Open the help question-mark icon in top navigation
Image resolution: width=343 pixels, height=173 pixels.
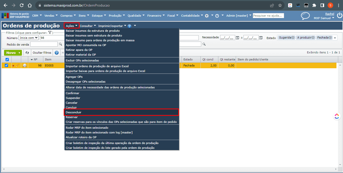(x=217, y=16)
